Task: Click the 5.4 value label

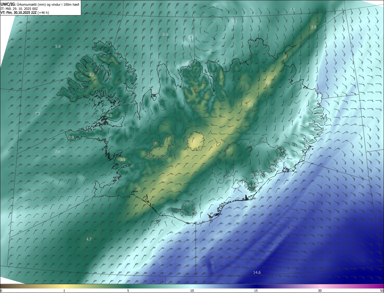Action: (x=280, y=151)
